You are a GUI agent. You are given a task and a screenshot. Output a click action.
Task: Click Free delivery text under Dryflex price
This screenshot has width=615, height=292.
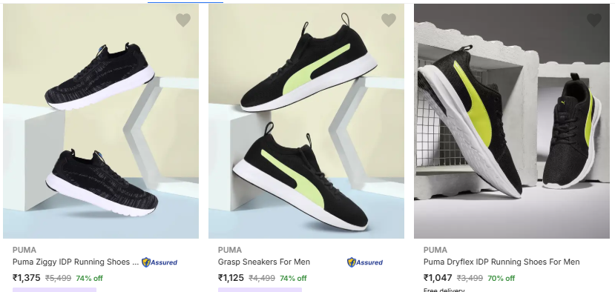[x=444, y=290]
